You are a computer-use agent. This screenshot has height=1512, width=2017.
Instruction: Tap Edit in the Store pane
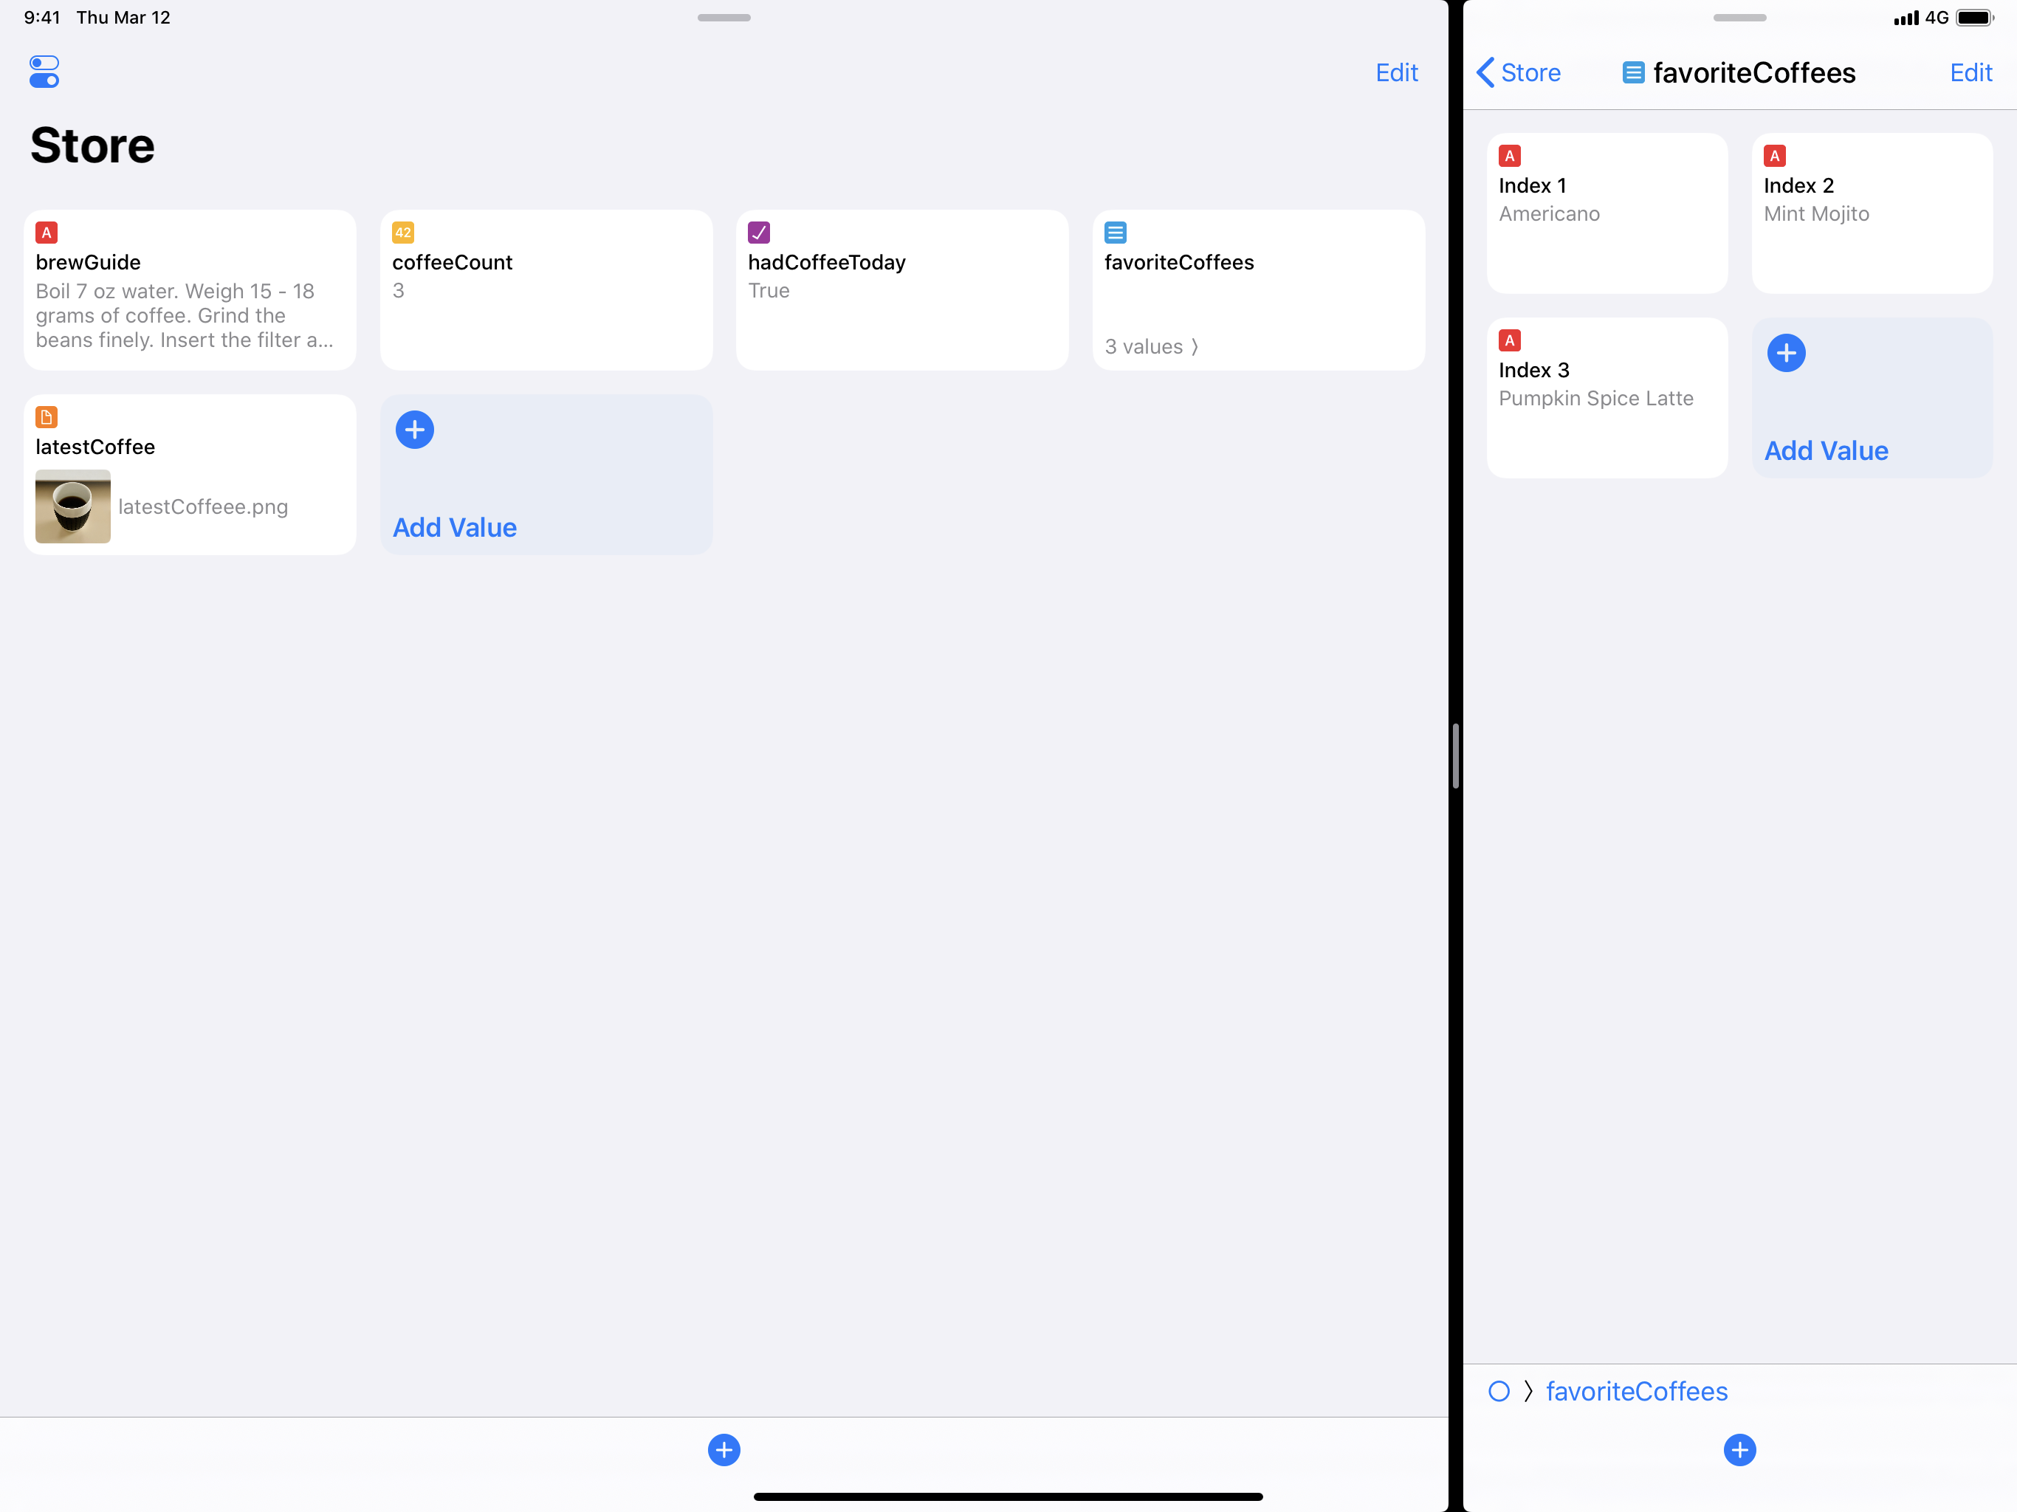[x=1395, y=73]
